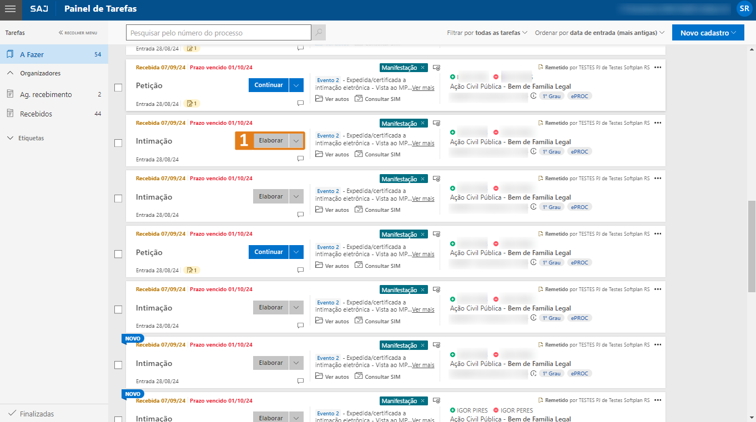Click the magnifier search icon
The height and width of the screenshot is (422, 756).
coord(319,33)
